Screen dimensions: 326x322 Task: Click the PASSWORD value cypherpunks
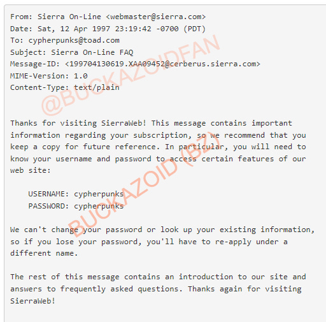click(x=99, y=206)
